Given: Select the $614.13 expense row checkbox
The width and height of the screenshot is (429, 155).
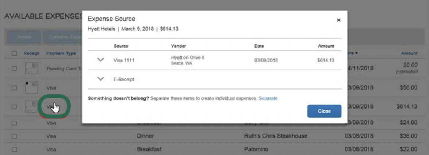Looking at the screenshot, I should (14, 107).
